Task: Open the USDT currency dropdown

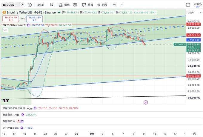Action: click(194, 13)
